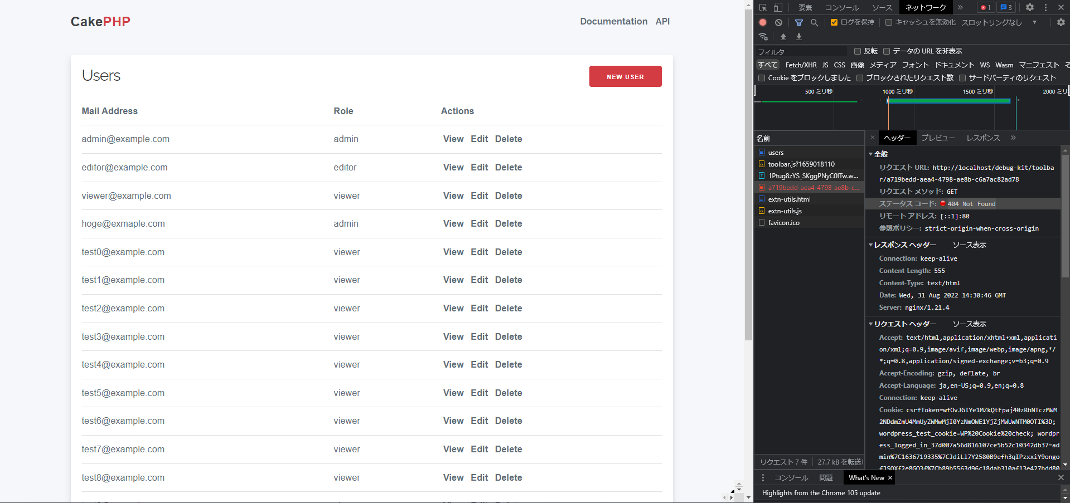Uncheck the ログを保持 checkbox
Image resolution: width=1070 pixels, height=503 pixels.
click(834, 22)
